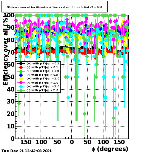Image resolution: width=151 pixels, height=154 pixels.
Task: Click the x-axis label 100
Action: [103, 142]
